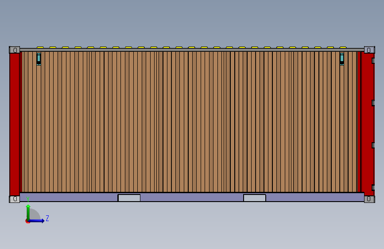Screen dimensions: 384x249
Task: Pick the left forklift pocket opening
Action: 129,198
